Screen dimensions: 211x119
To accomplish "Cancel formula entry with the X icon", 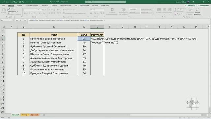I will click(x=17, y=20).
